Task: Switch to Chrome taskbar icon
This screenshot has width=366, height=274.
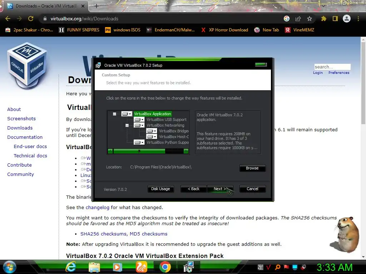Action: pyautogui.click(x=165, y=267)
